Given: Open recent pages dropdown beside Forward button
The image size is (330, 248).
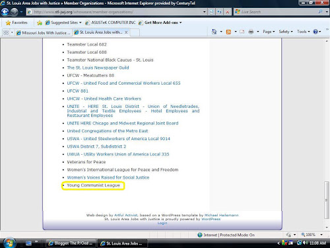Looking at the screenshot, I should point(21,12).
